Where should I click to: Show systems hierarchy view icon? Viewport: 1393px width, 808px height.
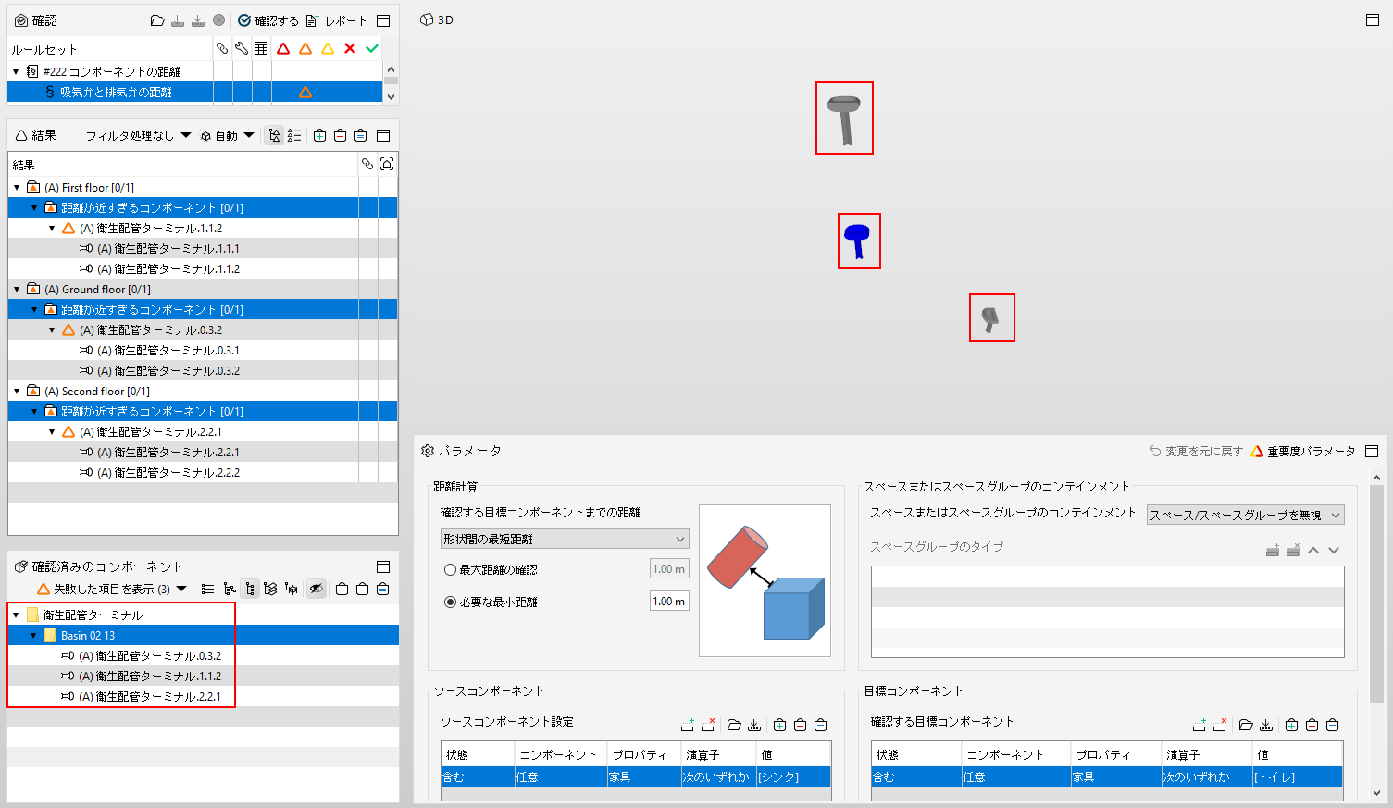click(x=292, y=589)
